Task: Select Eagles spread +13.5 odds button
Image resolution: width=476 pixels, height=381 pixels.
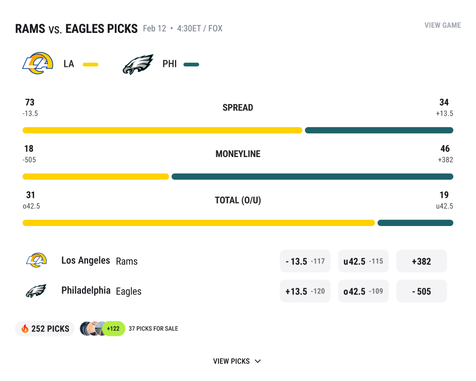Action: pos(305,291)
